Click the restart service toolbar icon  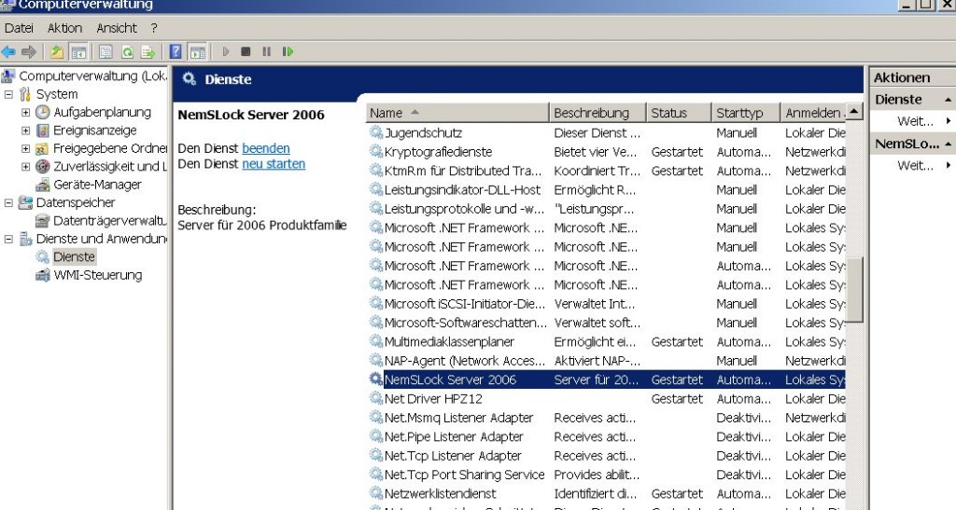tap(288, 52)
